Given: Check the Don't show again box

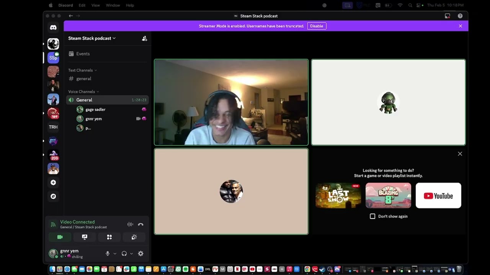Looking at the screenshot, I should (x=372, y=216).
